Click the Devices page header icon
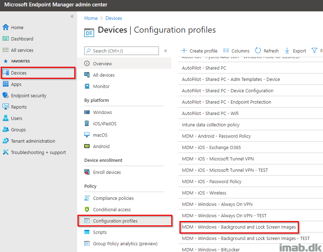This screenshot has width=323, height=252. [89, 33]
